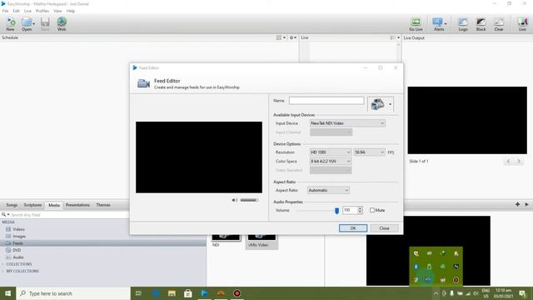Image resolution: width=533 pixels, height=300 pixels.
Task: Show hidden system tray icons chevron
Action: pos(436,293)
